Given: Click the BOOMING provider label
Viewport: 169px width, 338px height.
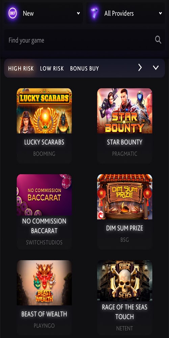Looking at the screenshot, I should [44, 154].
